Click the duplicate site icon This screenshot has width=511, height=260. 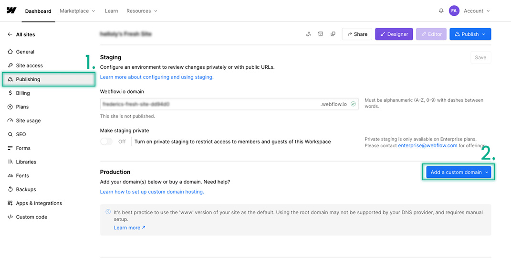point(333,34)
